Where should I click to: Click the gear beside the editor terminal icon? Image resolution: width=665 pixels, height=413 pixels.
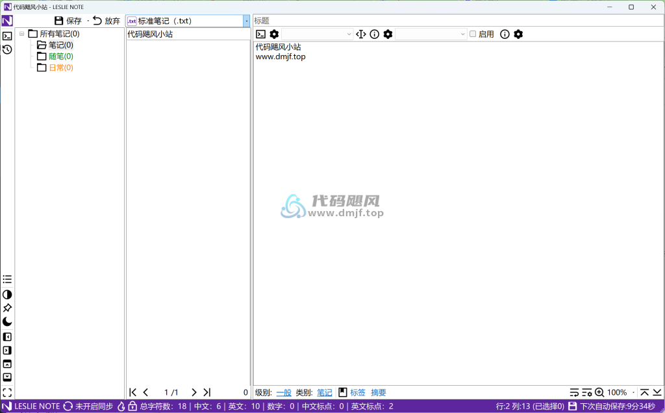pyautogui.click(x=275, y=34)
